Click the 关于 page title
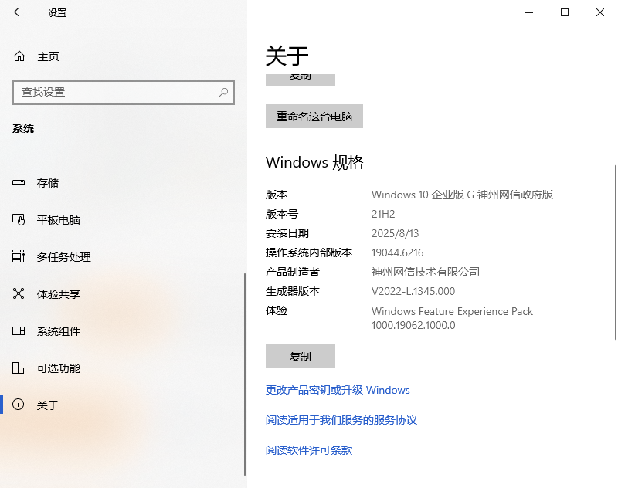The height and width of the screenshot is (488, 618). [287, 56]
